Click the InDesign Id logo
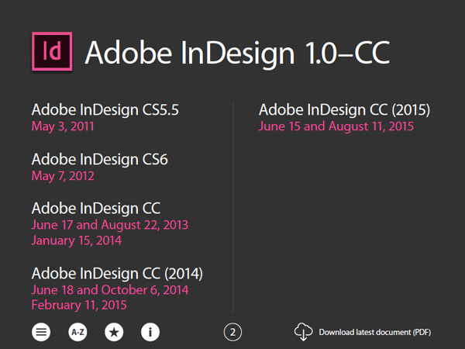Viewport: 465px width, 349px height. click(x=52, y=51)
